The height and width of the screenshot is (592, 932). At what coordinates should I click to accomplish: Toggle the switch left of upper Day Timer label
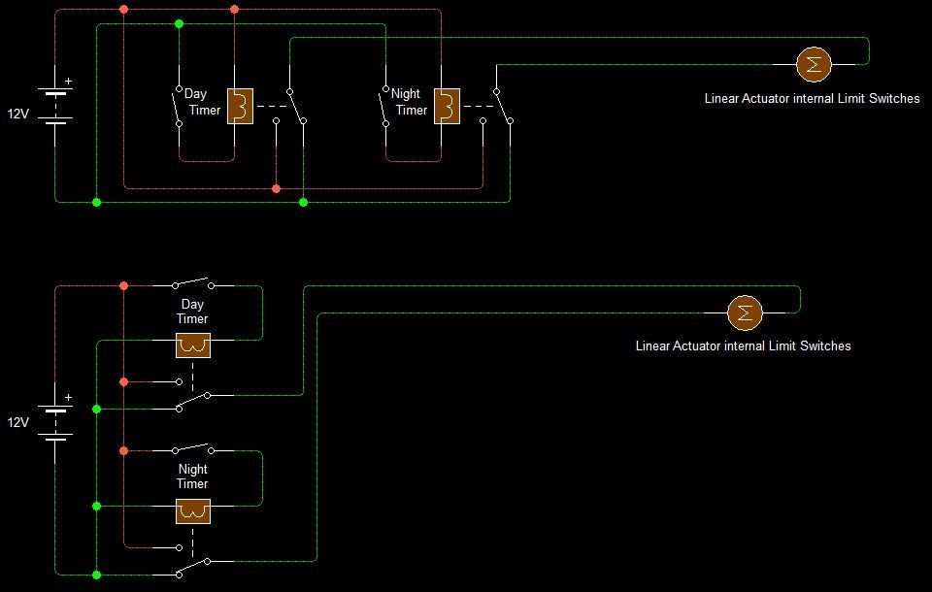179,106
